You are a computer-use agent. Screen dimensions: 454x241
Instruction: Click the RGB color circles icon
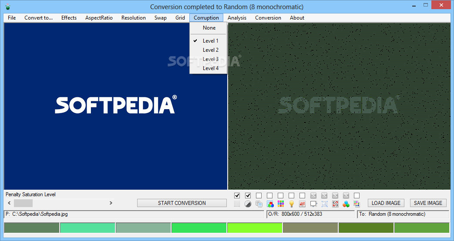coord(270,204)
